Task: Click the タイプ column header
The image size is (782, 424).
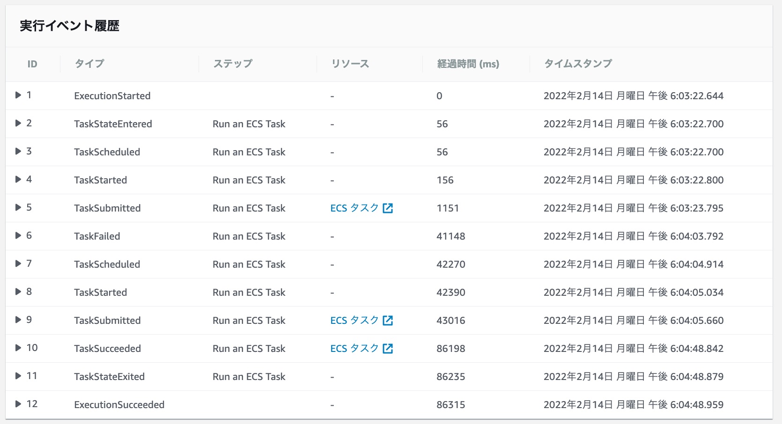Action: click(x=89, y=64)
